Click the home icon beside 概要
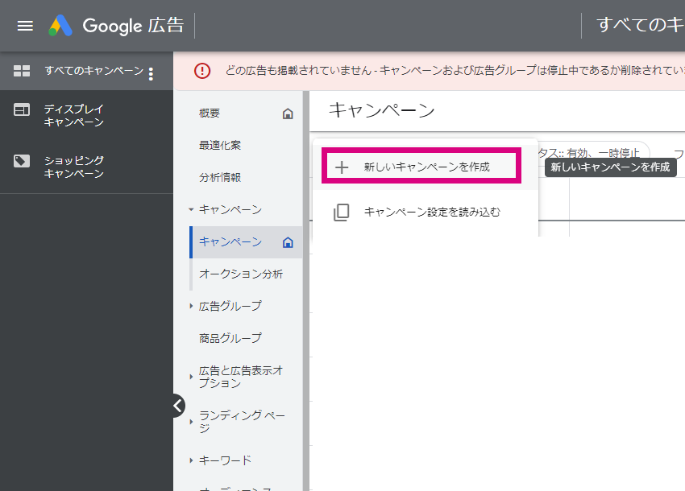Viewport: 685px width, 491px height. (x=288, y=113)
